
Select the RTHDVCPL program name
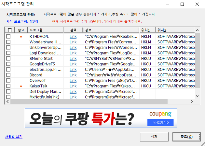coord(39,37)
